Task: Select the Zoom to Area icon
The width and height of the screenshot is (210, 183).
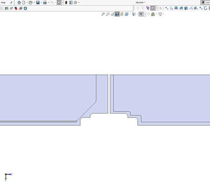Action: 108,14
